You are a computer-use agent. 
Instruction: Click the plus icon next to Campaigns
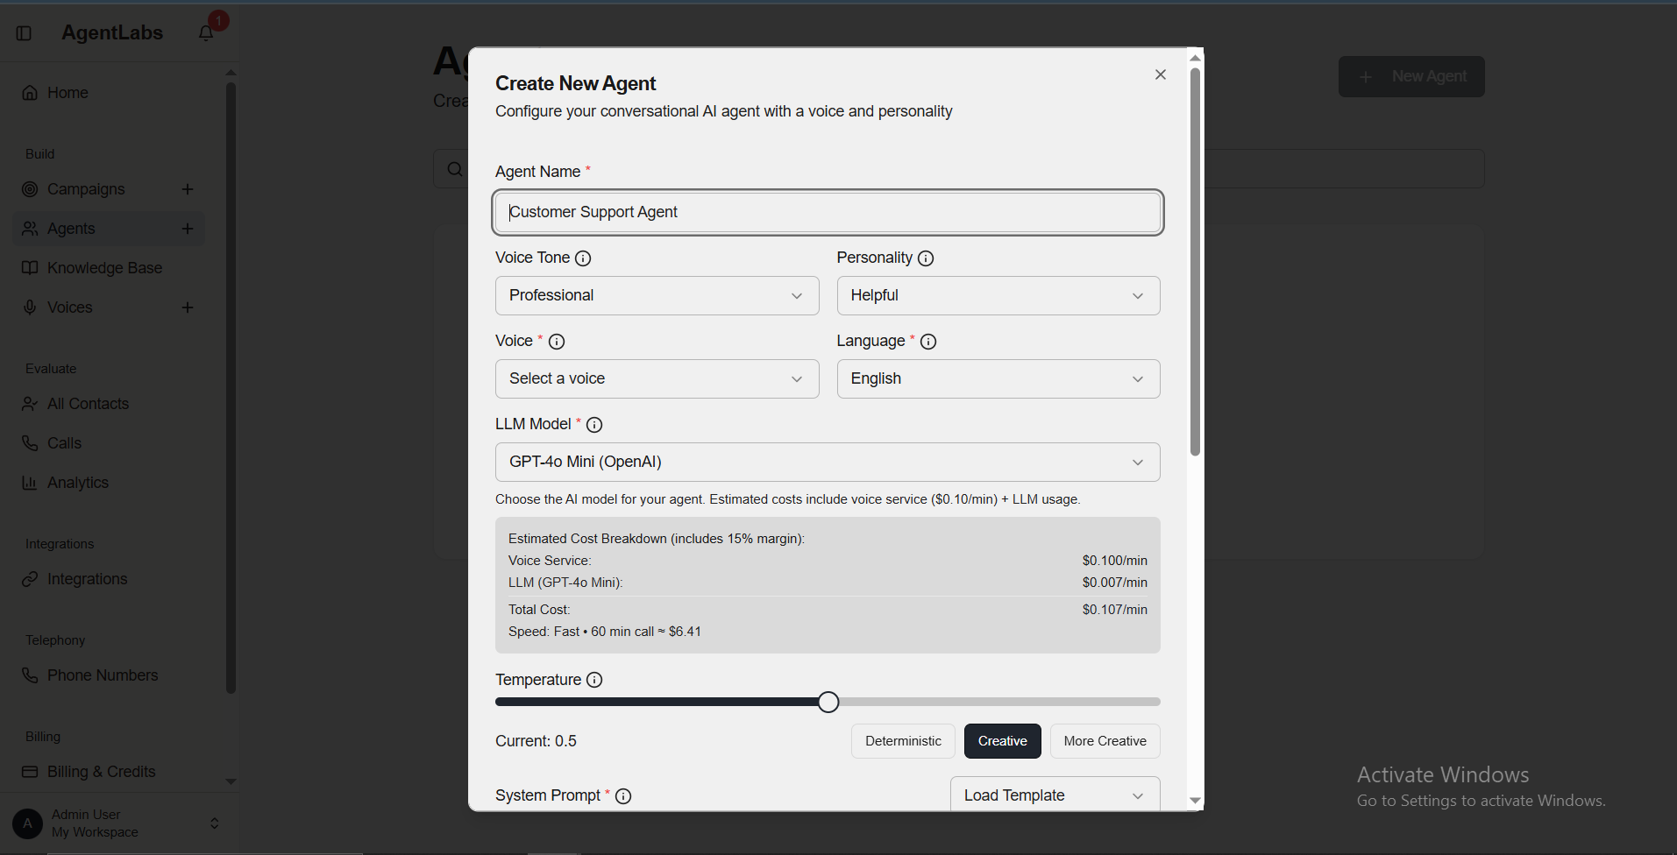click(188, 188)
